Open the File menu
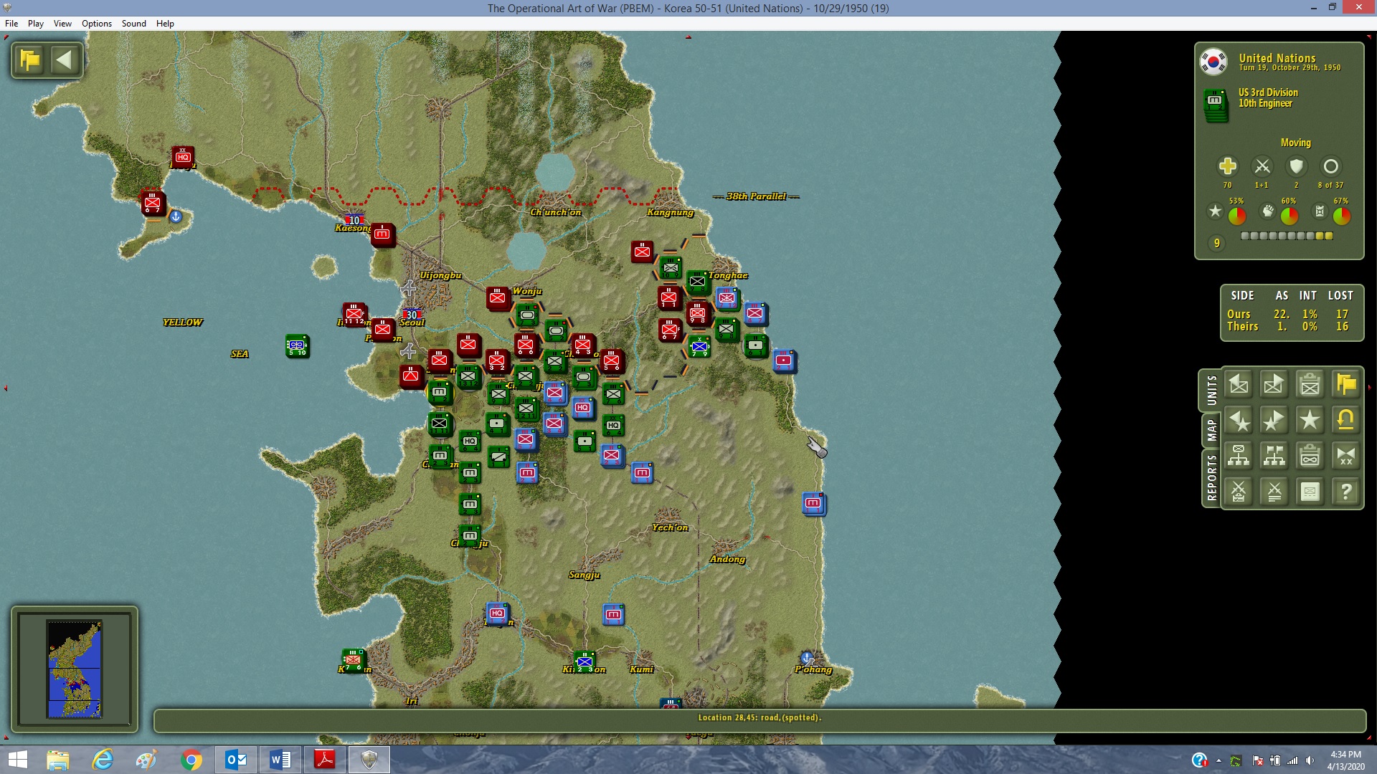The height and width of the screenshot is (774, 1377). pos(11,23)
